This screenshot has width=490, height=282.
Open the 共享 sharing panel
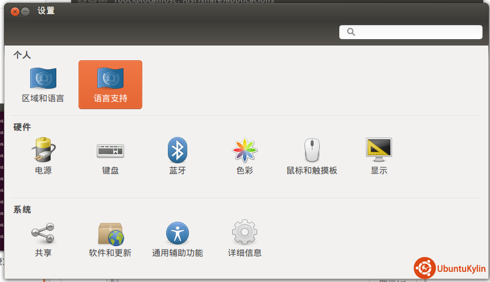coord(43,239)
